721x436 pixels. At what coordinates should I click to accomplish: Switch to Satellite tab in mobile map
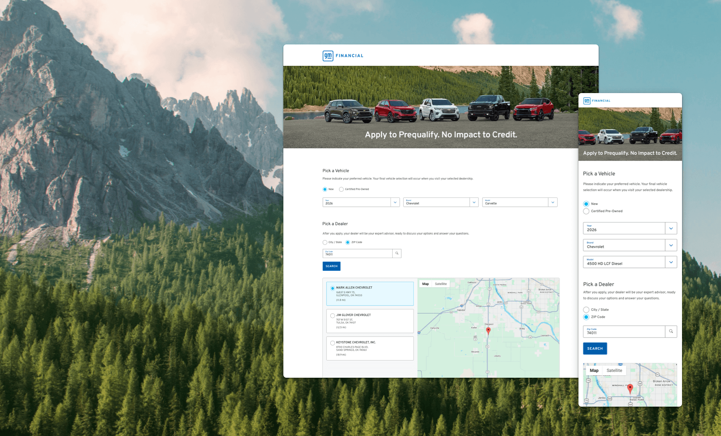coord(614,371)
